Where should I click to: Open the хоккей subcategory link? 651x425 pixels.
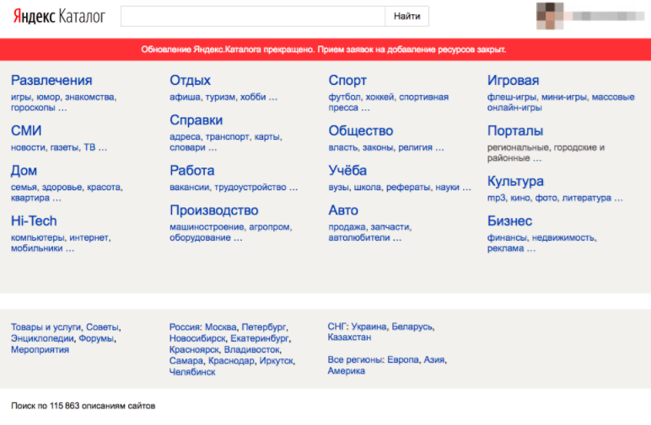pos(379,97)
